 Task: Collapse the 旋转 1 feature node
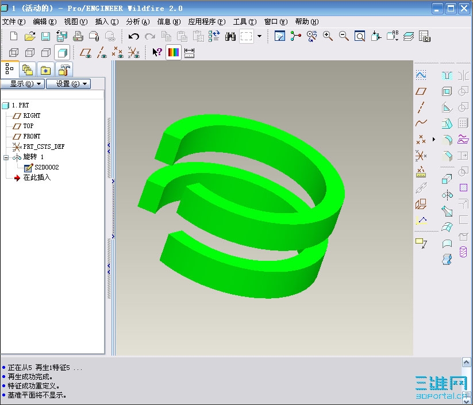pos(6,157)
